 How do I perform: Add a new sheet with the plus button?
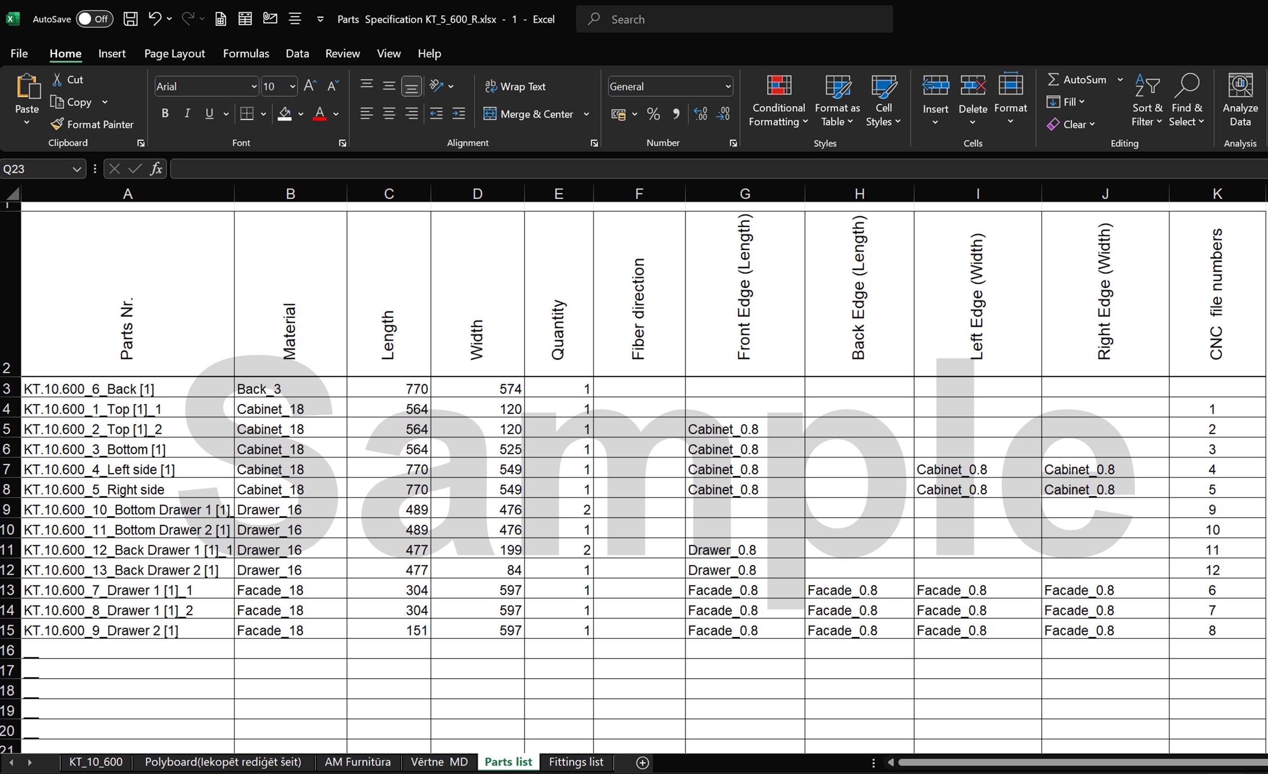(x=642, y=763)
